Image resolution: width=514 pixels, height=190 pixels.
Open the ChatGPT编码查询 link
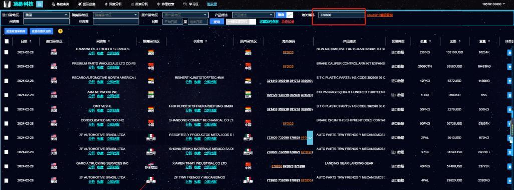tap(380, 15)
